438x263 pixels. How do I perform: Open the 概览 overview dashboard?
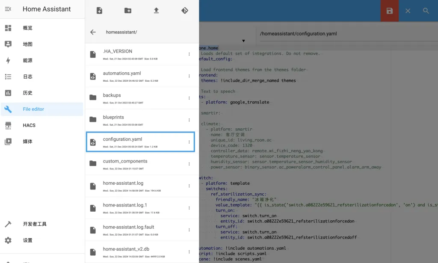point(42,28)
